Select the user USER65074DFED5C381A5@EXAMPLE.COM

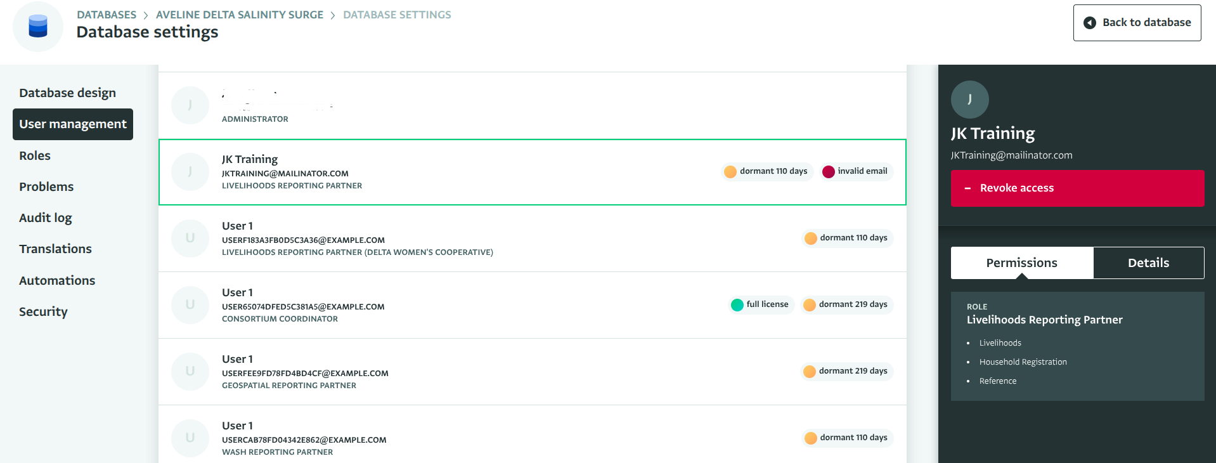[533, 305]
